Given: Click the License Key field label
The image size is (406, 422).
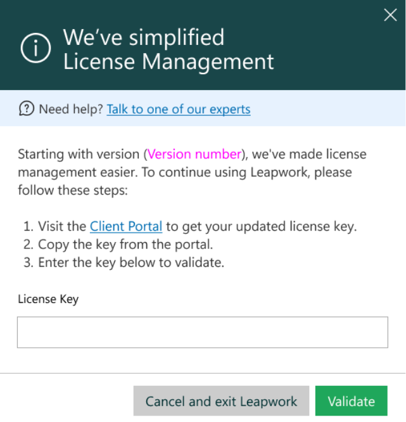Looking at the screenshot, I should click(x=48, y=299).
